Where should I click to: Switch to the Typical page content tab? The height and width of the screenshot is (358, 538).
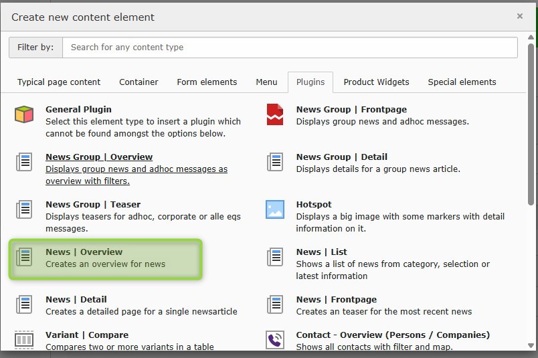pyautogui.click(x=59, y=82)
